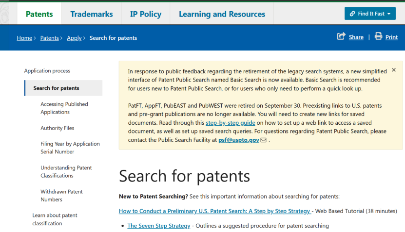Click the Print printer icon

click(379, 37)
